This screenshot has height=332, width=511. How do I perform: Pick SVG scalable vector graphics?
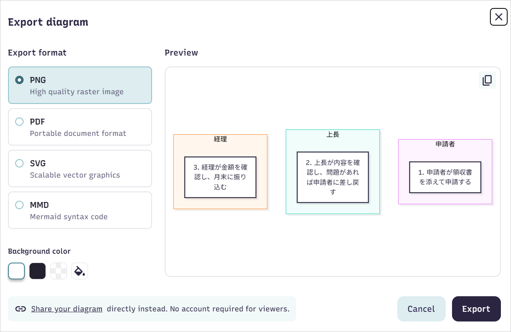coord(80,169)
